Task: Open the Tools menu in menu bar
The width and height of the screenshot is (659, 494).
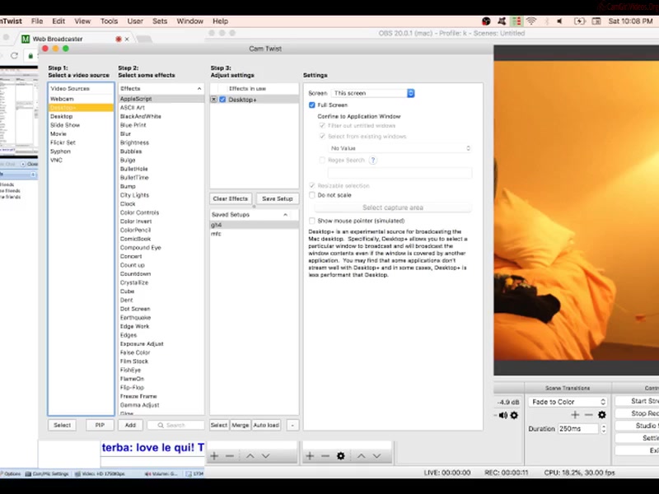Action: 109,21
